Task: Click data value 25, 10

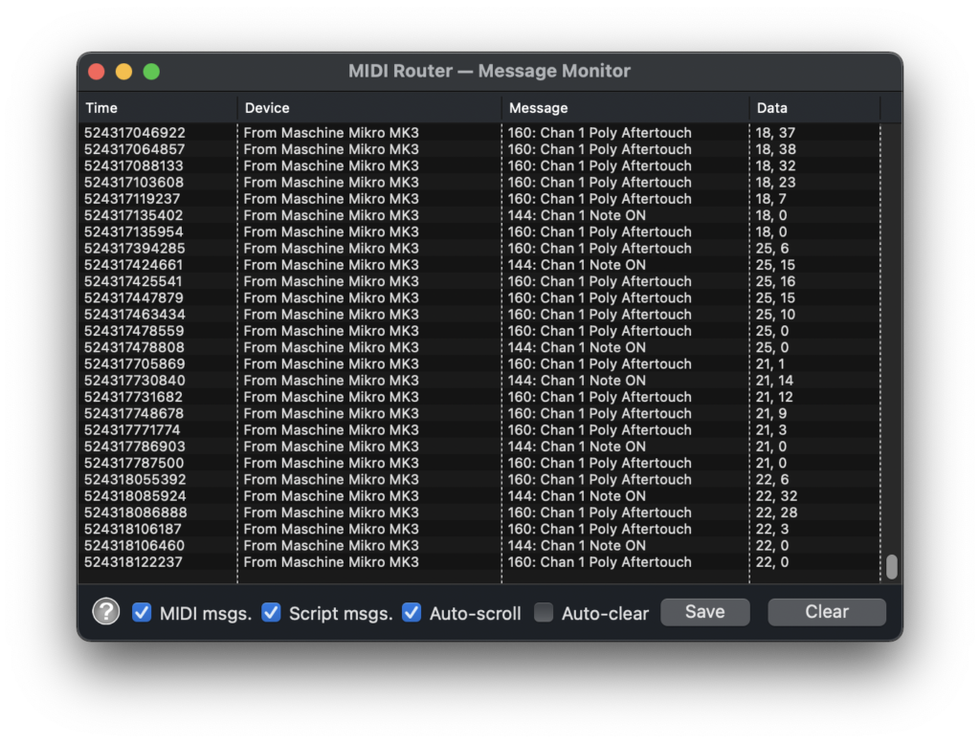Action: [x=775, y=315]
